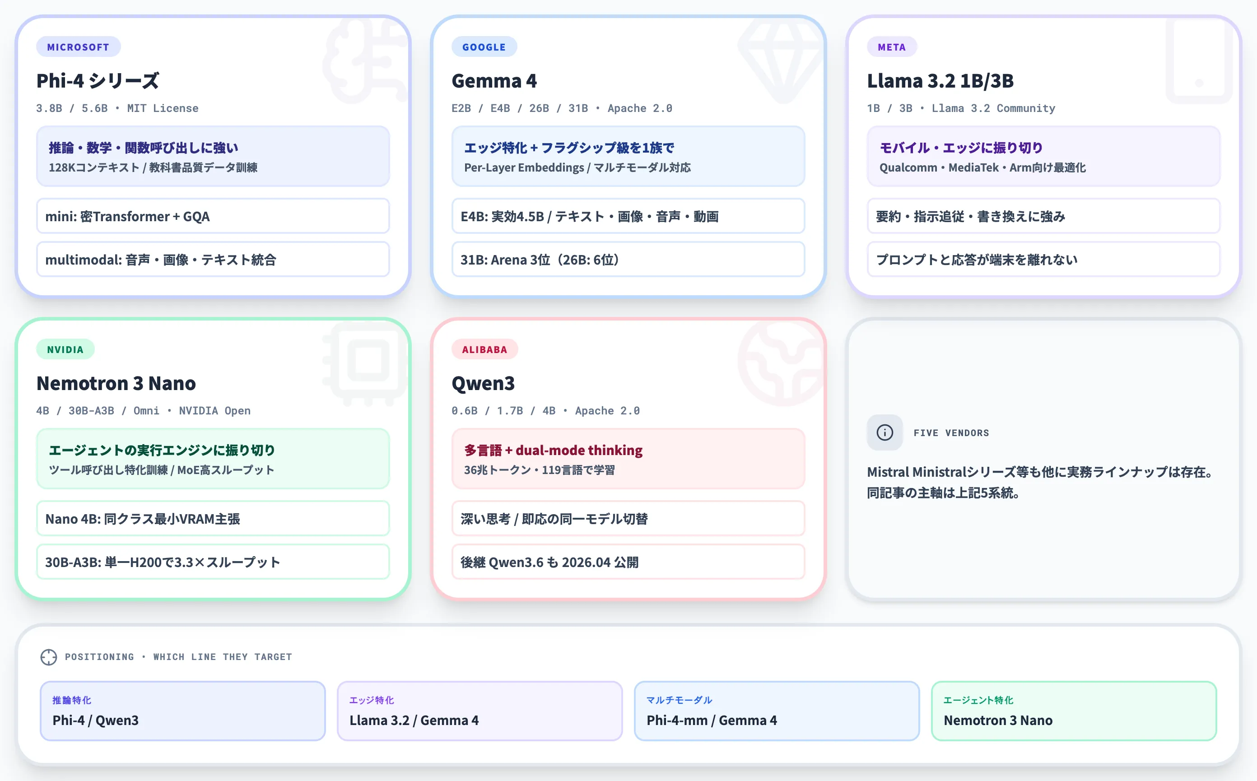This screenshot has height=781, width=1257.
Task: Click the mini: 密Transformer + GQA row
Action: tap(213, 216)
